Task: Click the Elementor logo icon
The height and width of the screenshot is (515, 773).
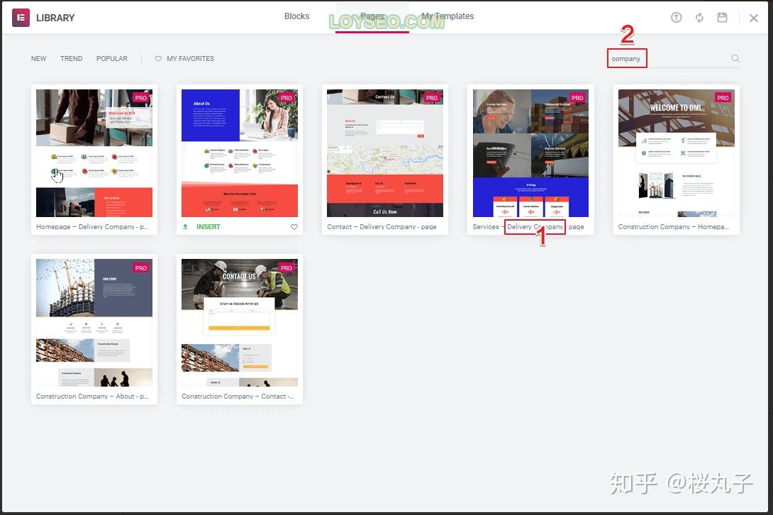Action: [x=21, y=18]
